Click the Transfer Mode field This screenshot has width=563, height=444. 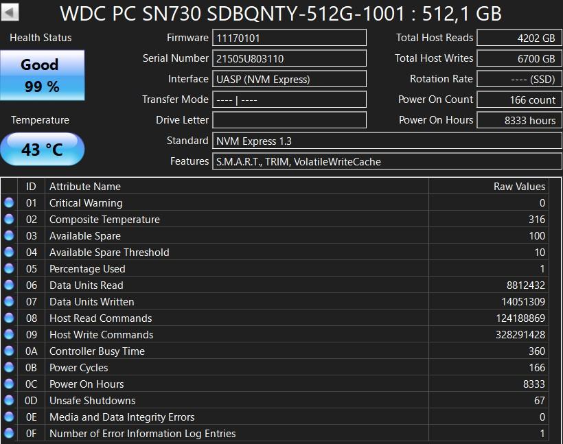(x=290, y=100)
